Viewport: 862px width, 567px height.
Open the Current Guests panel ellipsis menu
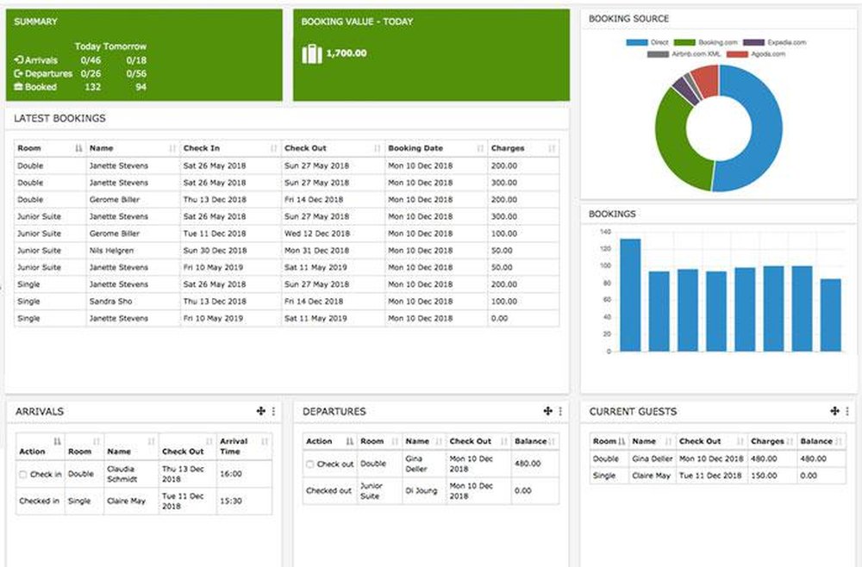point(846,411)
